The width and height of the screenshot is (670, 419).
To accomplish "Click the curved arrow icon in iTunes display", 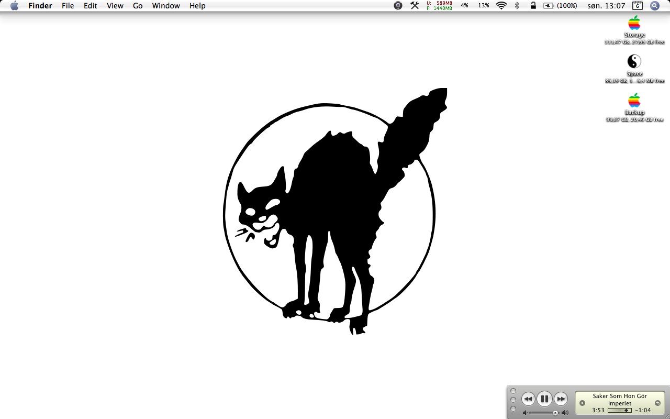I will click(x=657, y=403).
